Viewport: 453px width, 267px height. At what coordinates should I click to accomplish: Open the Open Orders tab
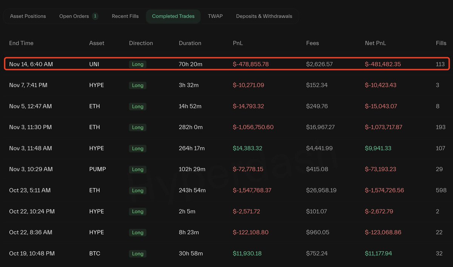pyautogui.click(x=74, y=16)
